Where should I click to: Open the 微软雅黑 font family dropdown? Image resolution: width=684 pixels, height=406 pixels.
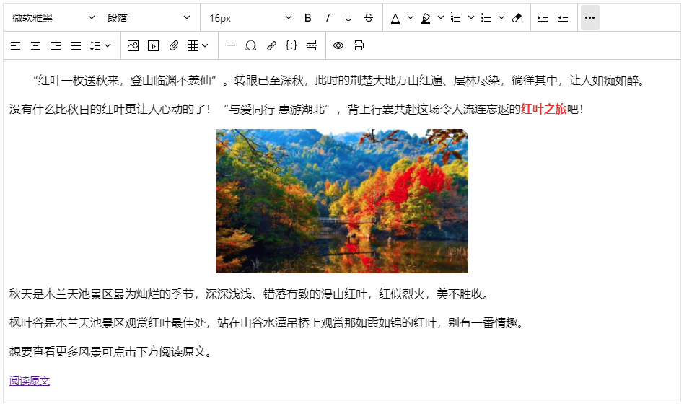[x=53, y=18]
